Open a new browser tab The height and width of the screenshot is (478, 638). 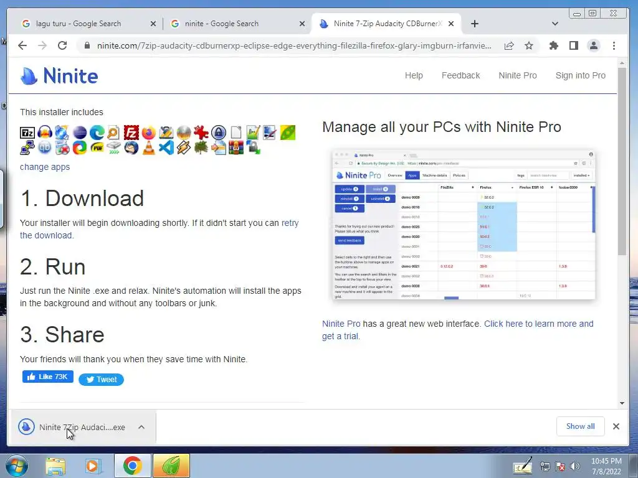coord(474,24)
